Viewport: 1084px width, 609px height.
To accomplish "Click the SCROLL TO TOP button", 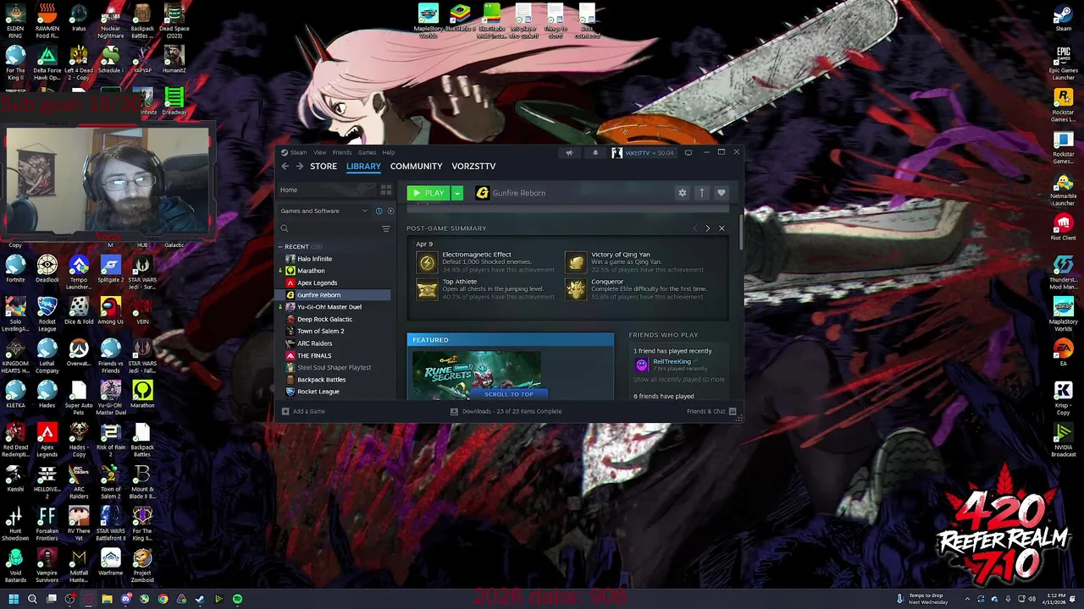I will pyautogui.click(x=509, y=394).
